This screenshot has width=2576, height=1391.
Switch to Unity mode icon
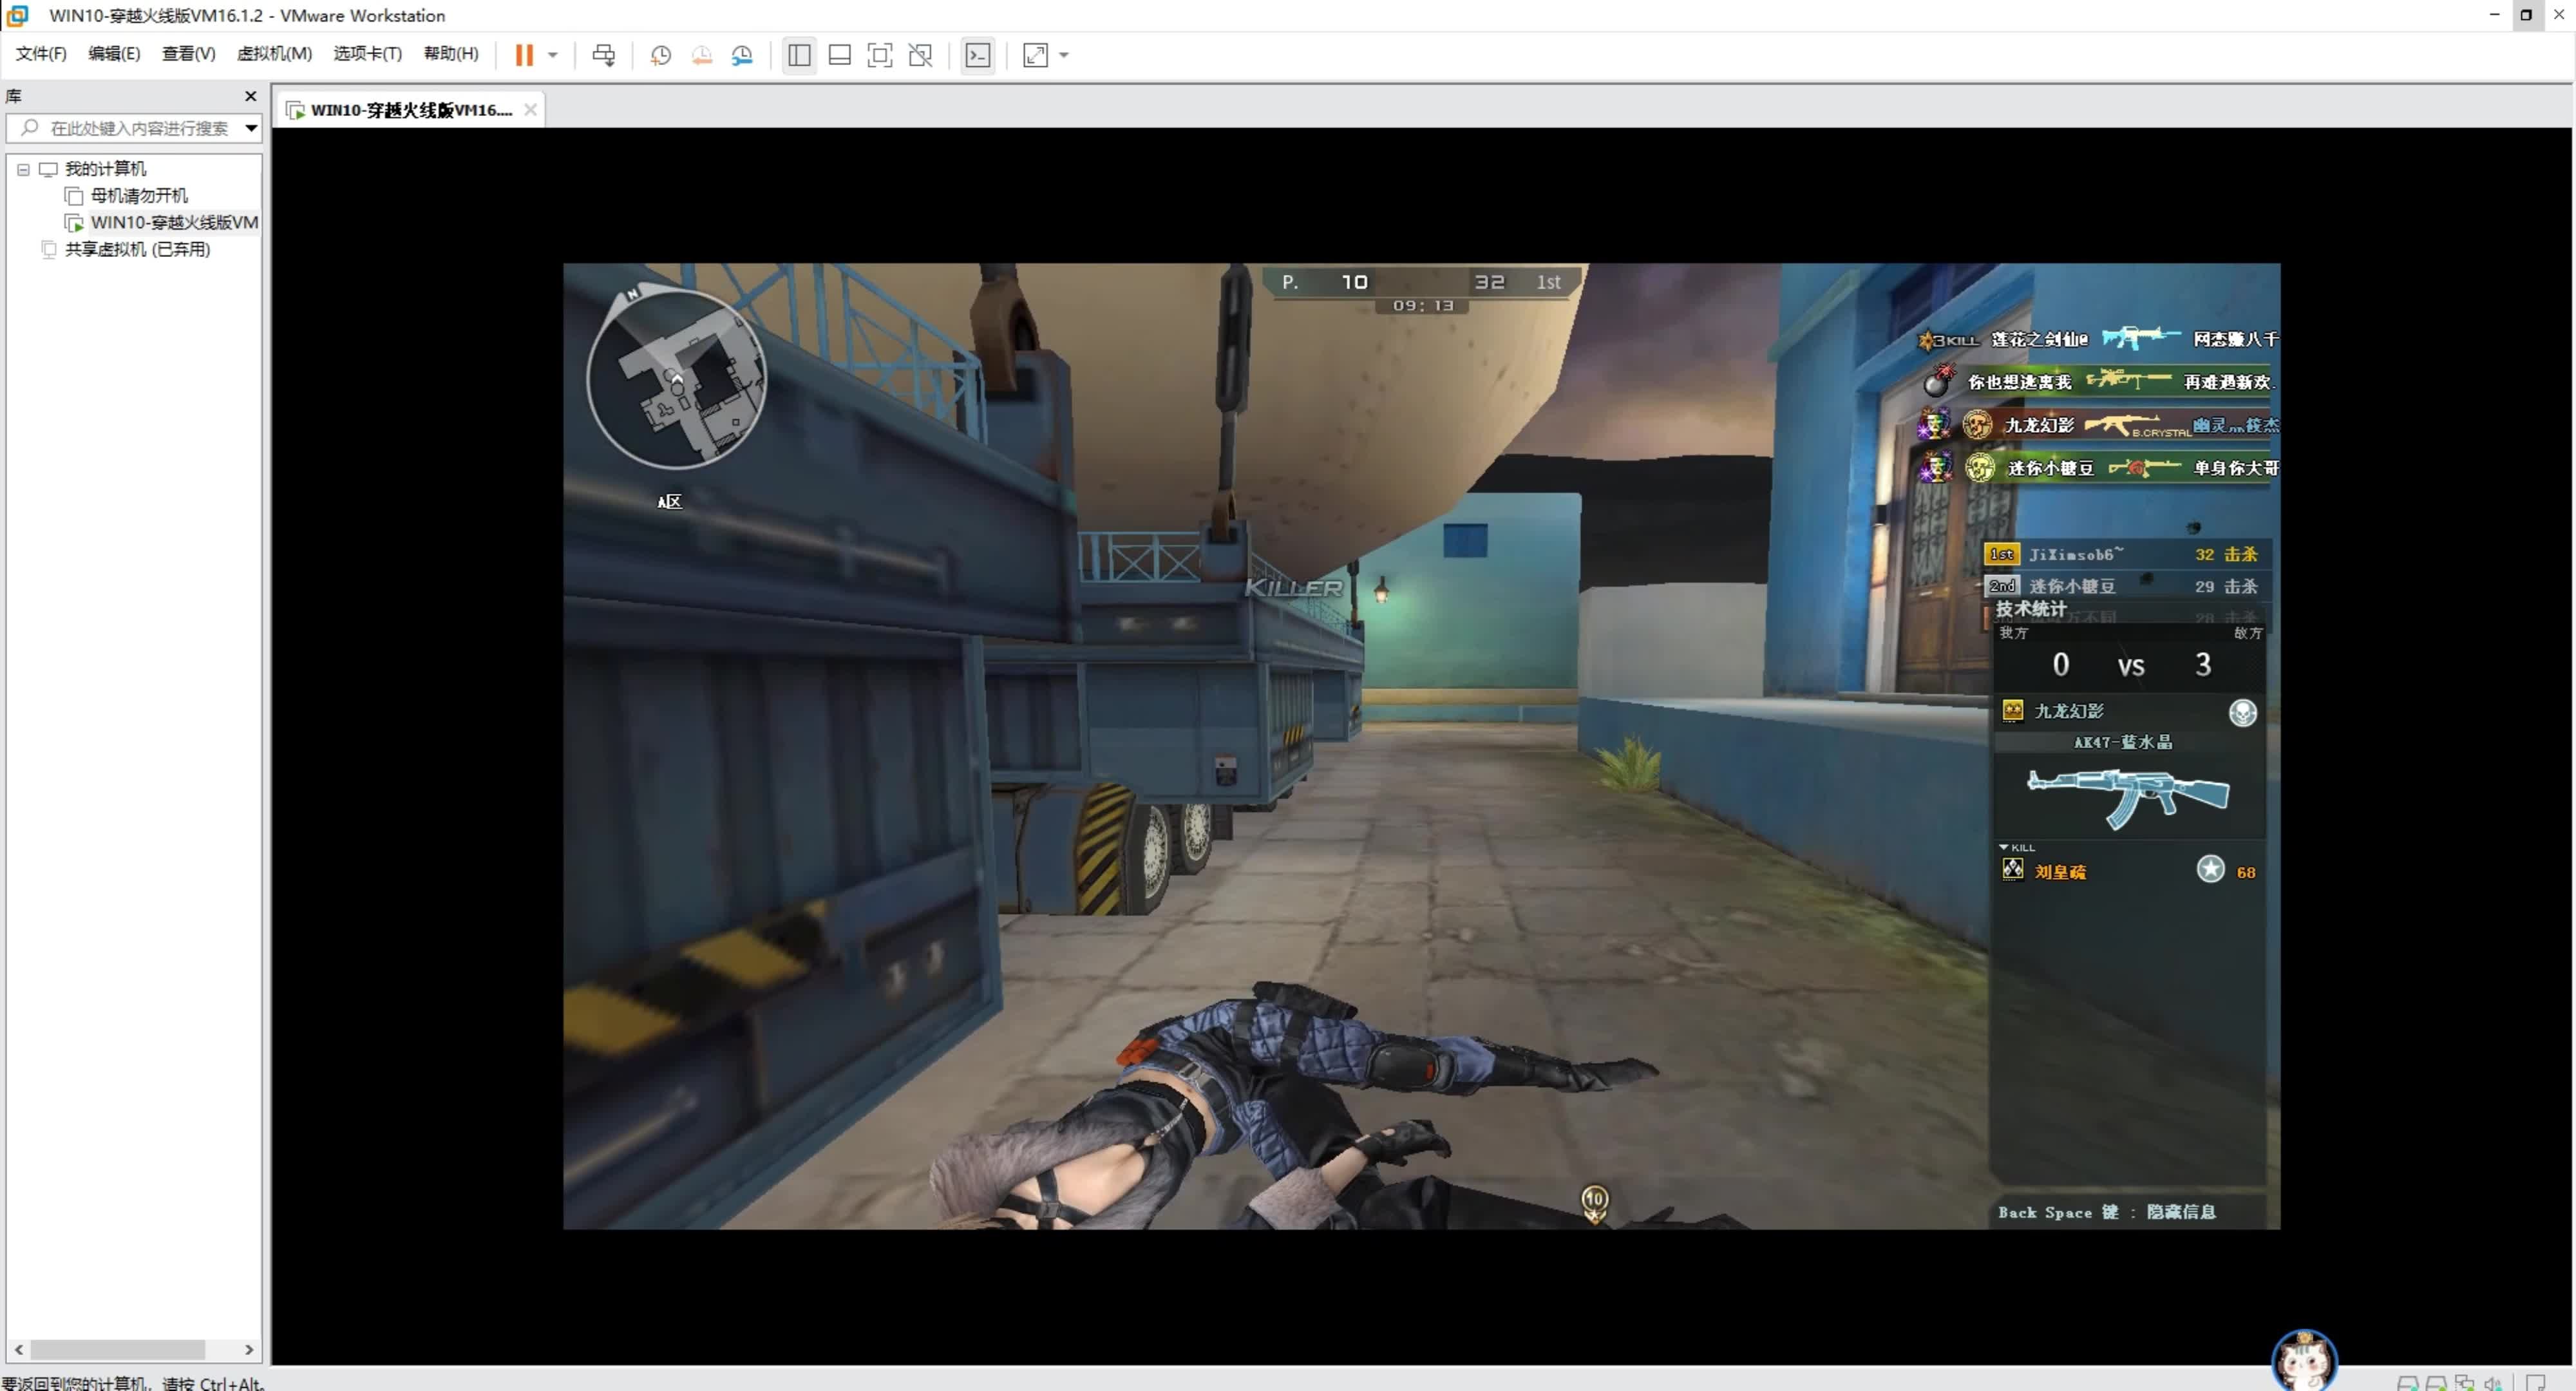[920, 55]
